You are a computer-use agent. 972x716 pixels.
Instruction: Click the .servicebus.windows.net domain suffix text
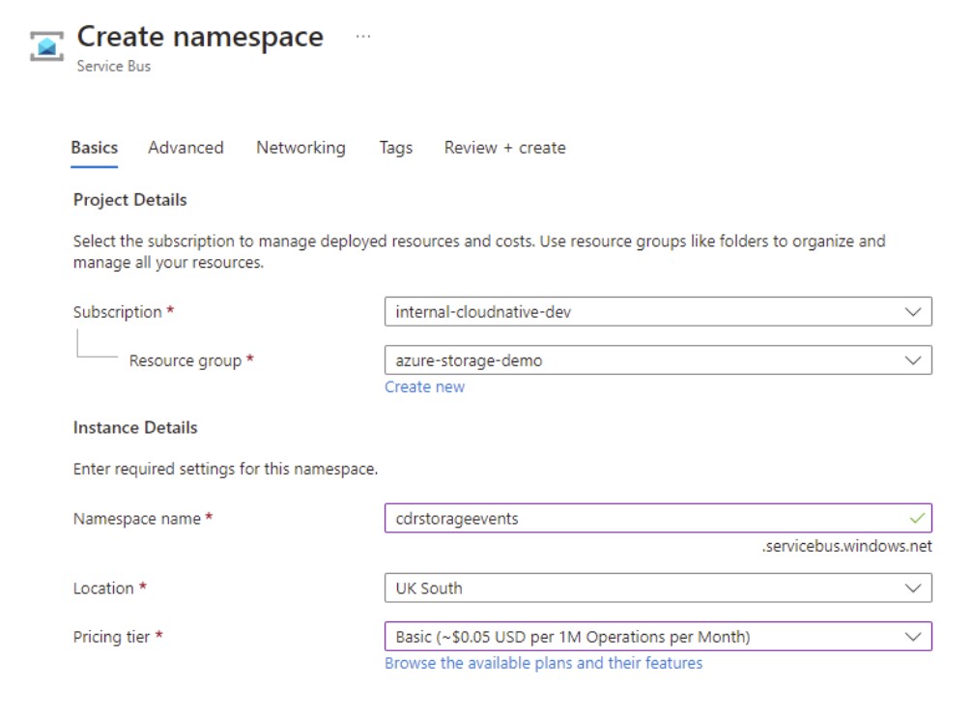click(846, 546)
